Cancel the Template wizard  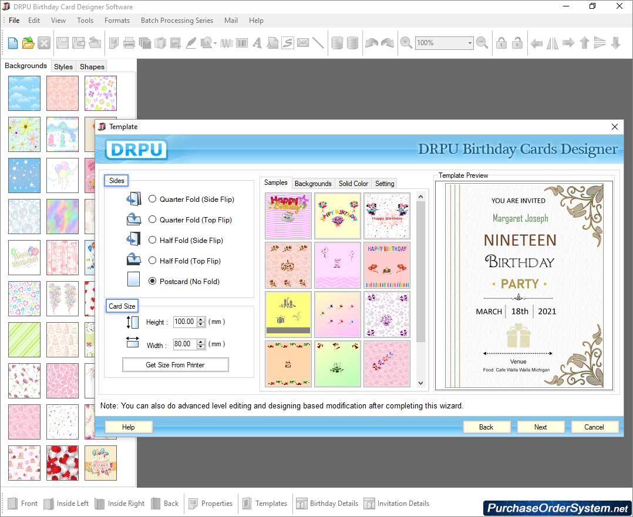[594, 427]
